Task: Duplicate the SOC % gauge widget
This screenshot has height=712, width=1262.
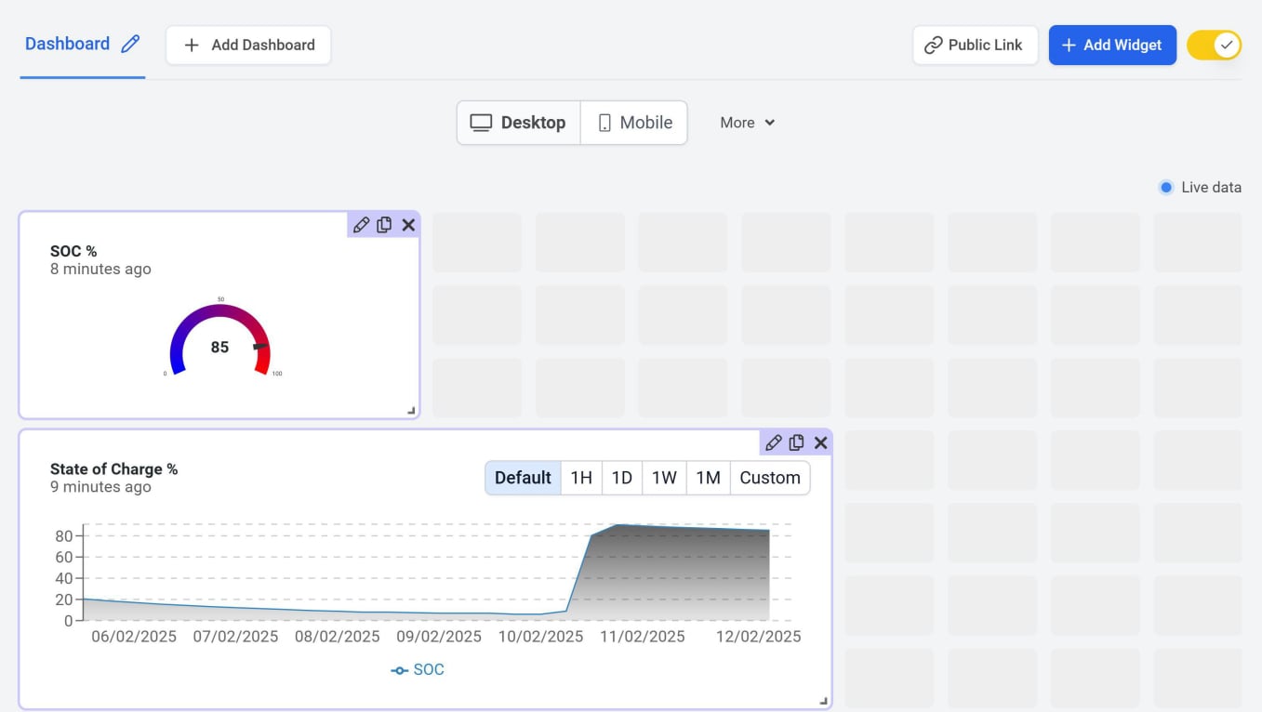Action: pos(384,225)
